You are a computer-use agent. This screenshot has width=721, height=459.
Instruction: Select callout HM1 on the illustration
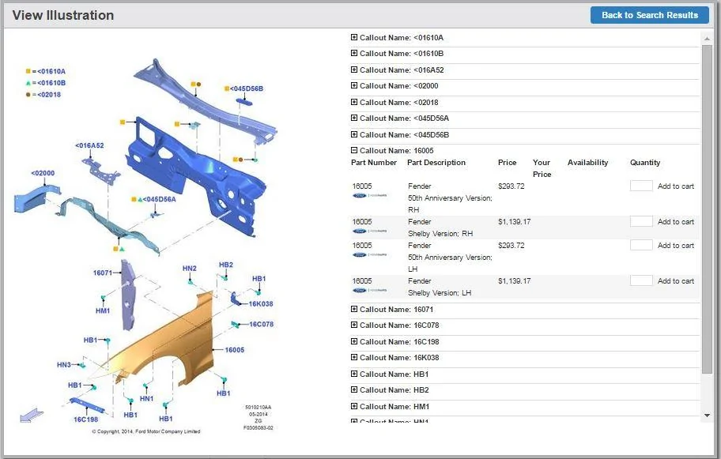click(x=103, y=311)
